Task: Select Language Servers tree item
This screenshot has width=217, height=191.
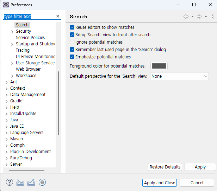Action: tap(27, 133)
